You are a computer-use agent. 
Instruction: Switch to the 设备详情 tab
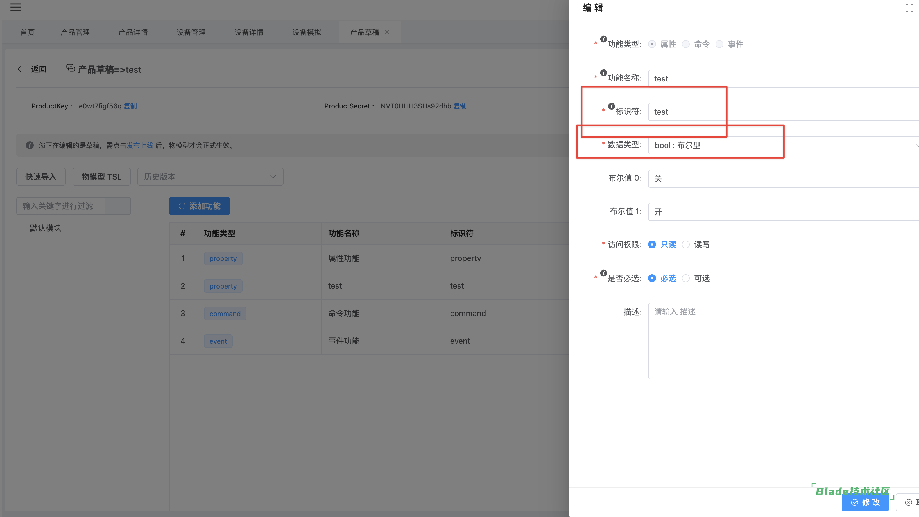249,32
